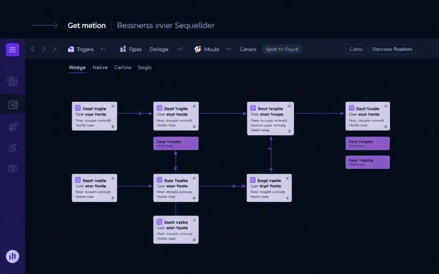Click the node icon on Geuil Geufile card
Viewport: 439px width, 274px height.
[x=352, y=108]
